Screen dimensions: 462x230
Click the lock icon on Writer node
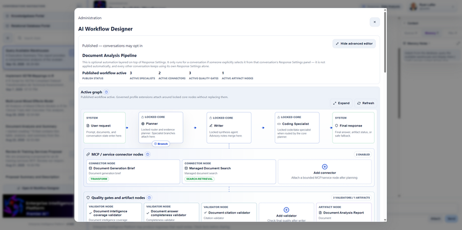click(211, 118)
